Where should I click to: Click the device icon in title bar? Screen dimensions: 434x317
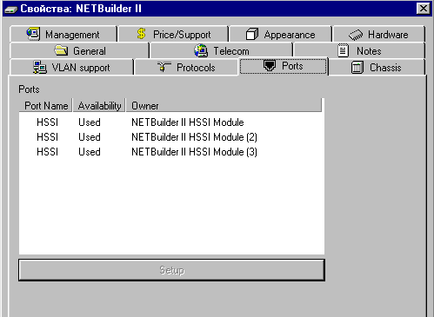11,10
